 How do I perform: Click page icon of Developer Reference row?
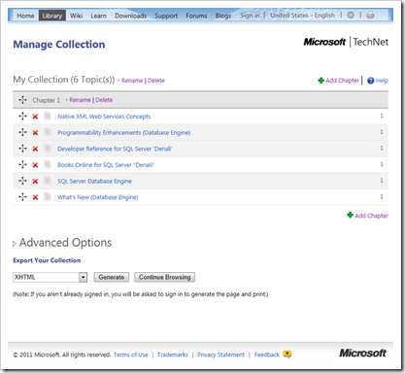pos(48,149)
